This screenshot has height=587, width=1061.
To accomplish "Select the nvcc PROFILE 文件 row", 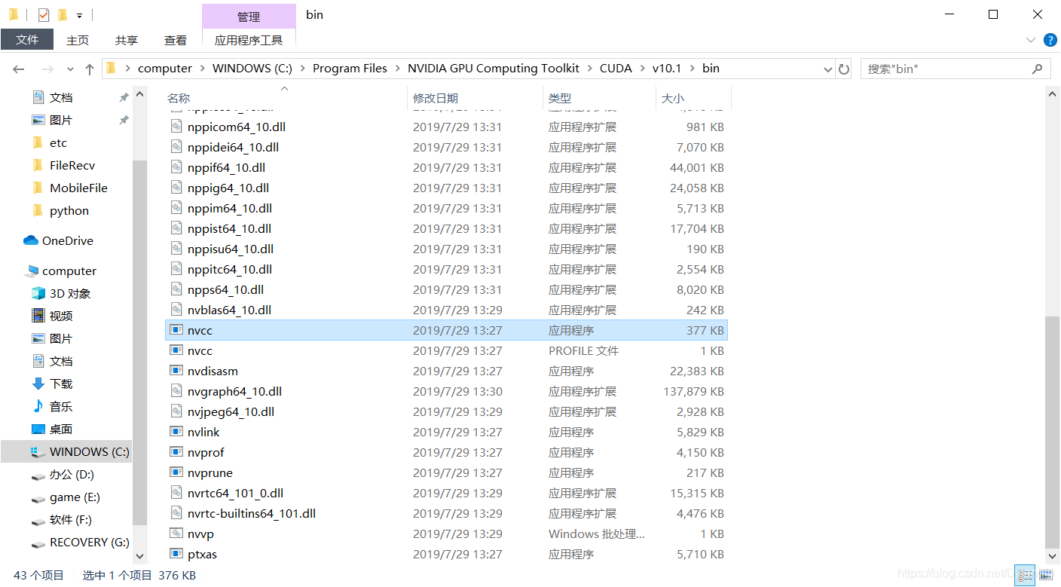I will (446, 350).
